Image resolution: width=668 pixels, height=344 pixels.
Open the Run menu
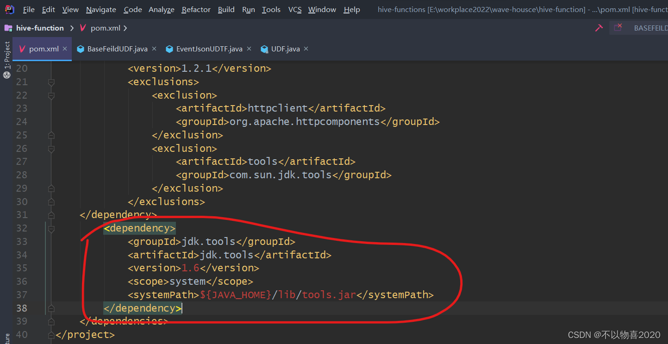coord(249,9)
